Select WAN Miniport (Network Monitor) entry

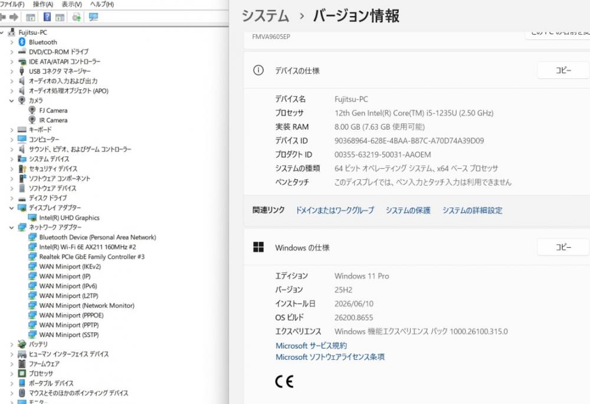point(87,306)
